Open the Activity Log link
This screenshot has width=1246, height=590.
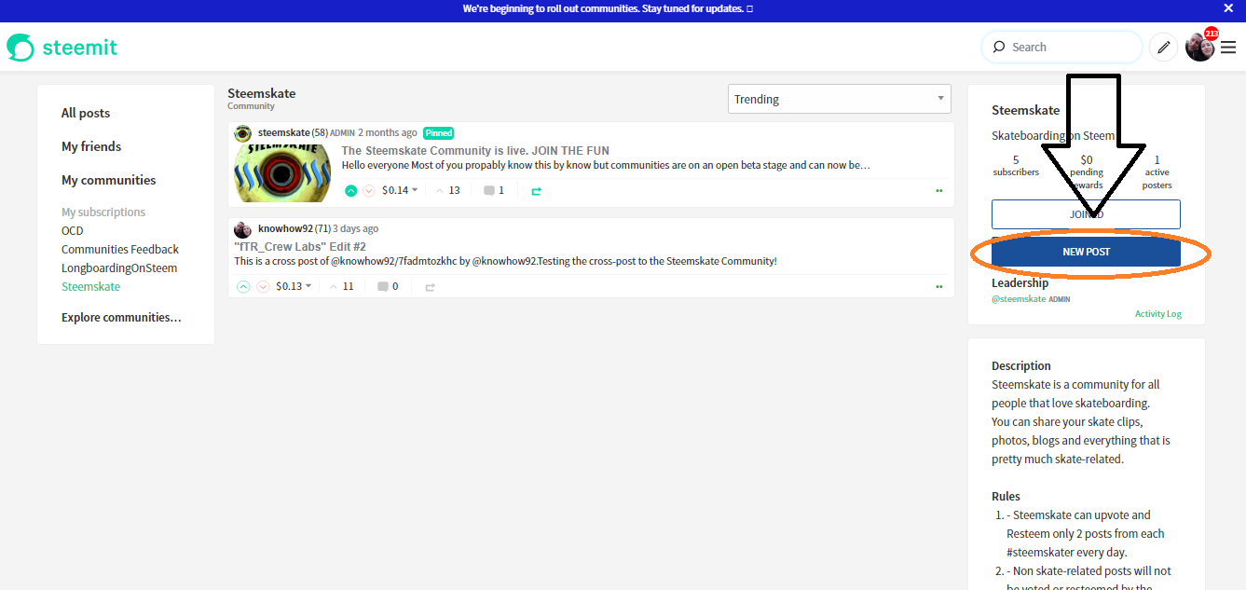click(1158, 314)
